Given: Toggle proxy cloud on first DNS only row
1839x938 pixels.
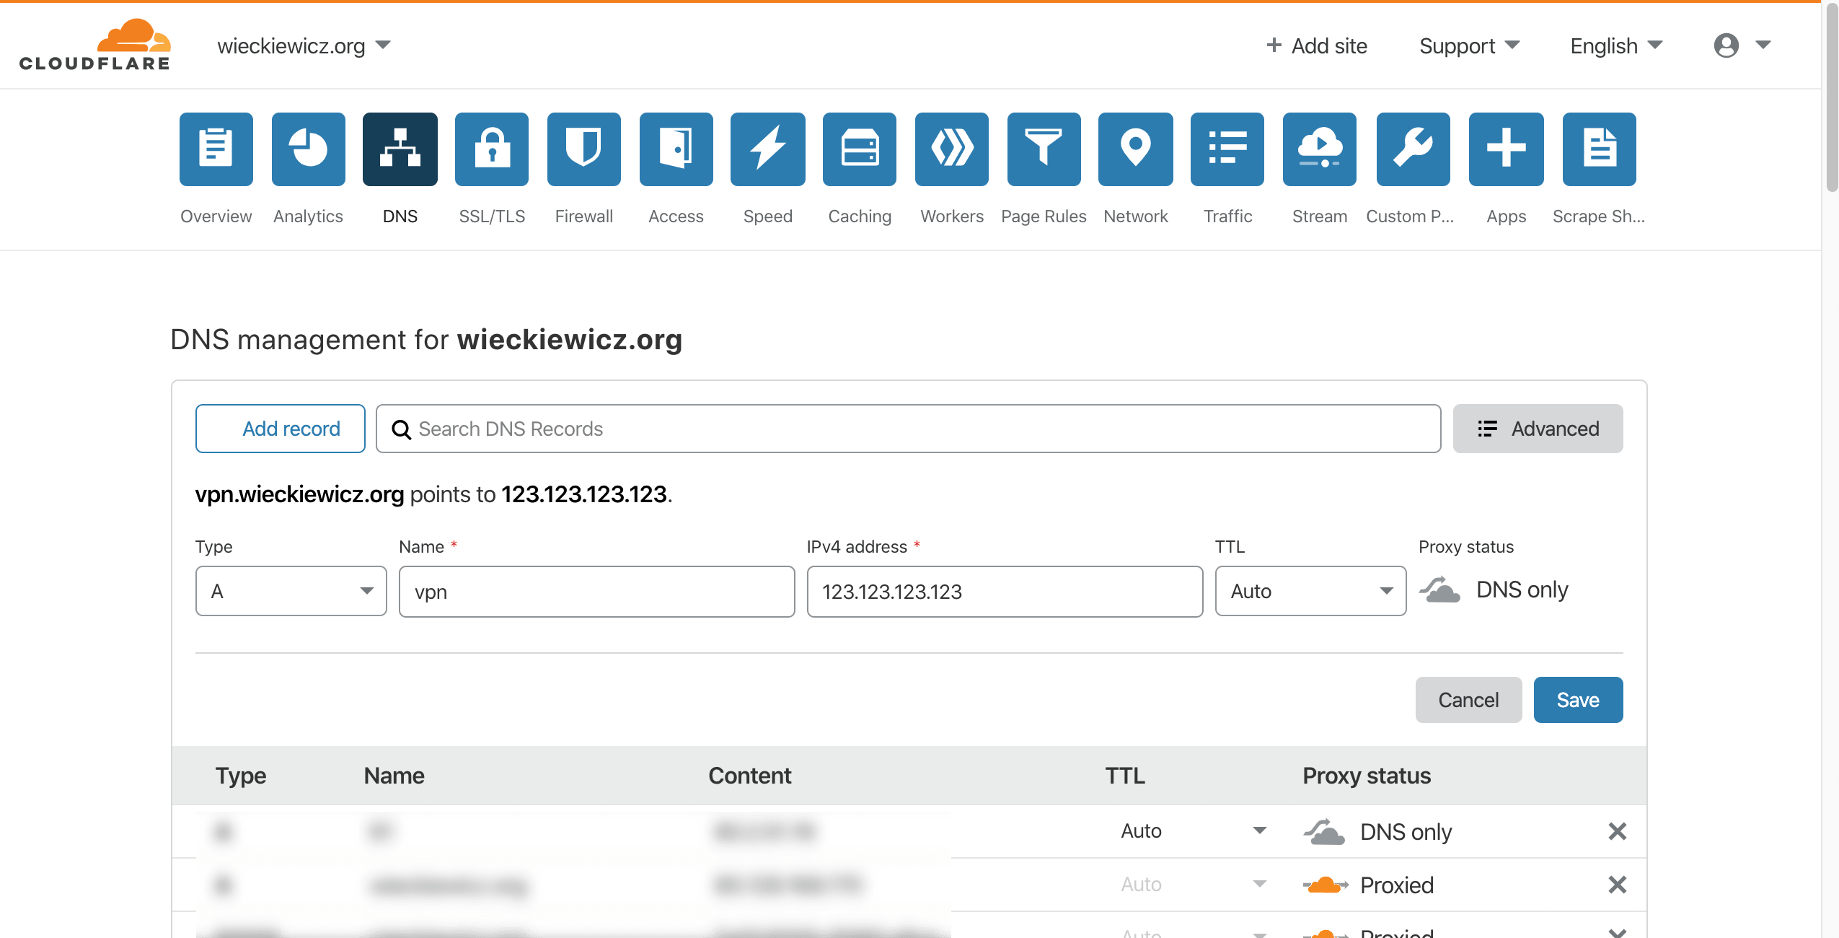Looking at the screenshot, I should pyautogui.click(x=1323, y=832).
